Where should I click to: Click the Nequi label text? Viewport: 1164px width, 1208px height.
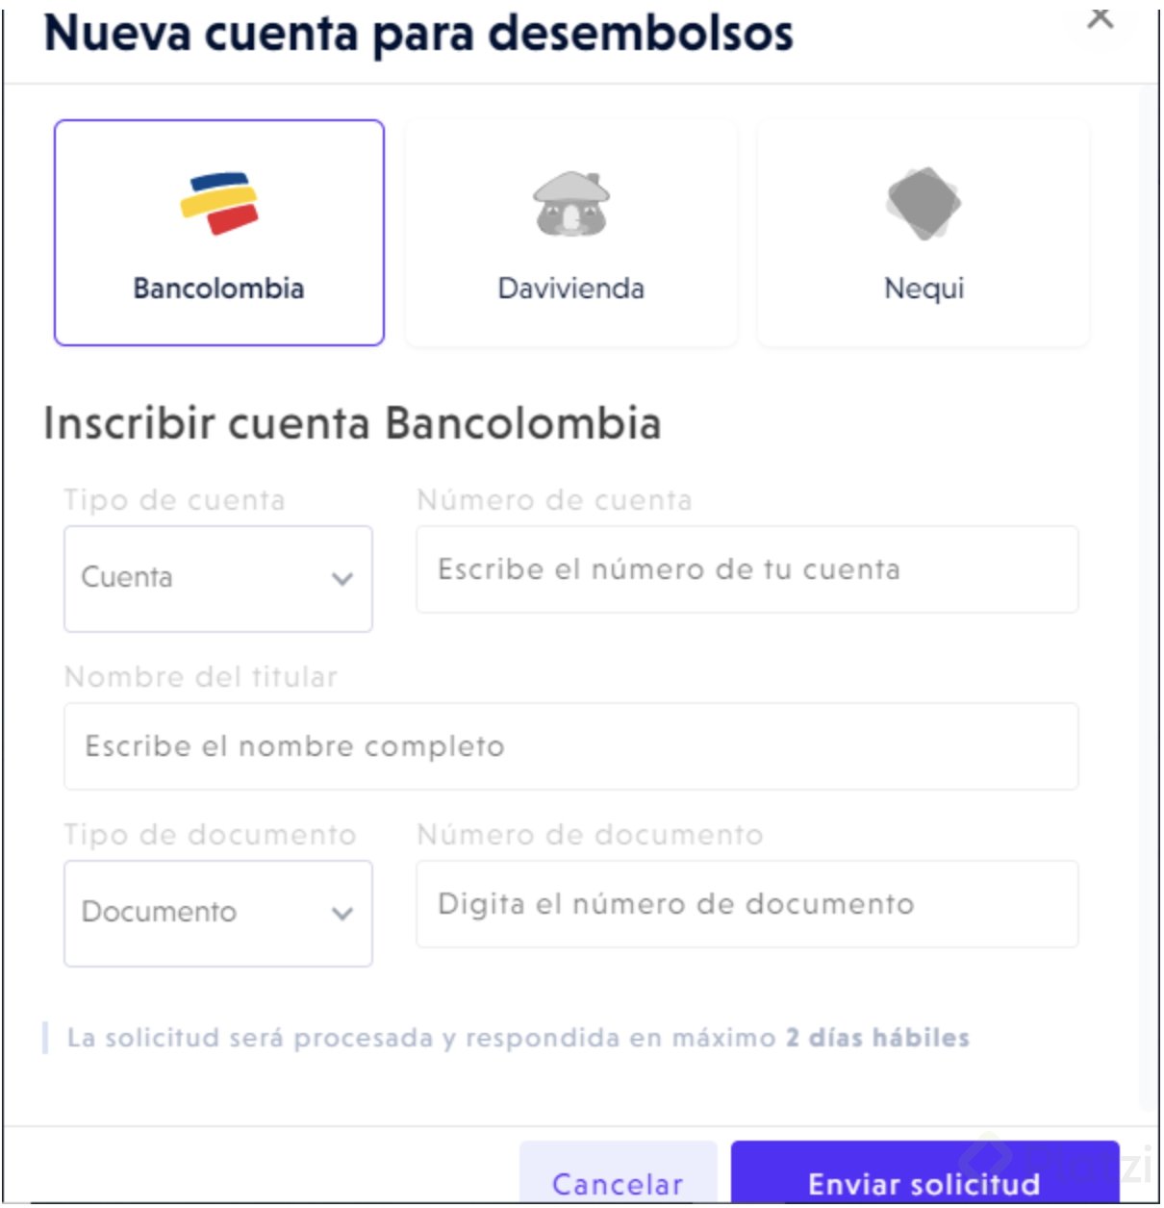[x=924, y=288]
